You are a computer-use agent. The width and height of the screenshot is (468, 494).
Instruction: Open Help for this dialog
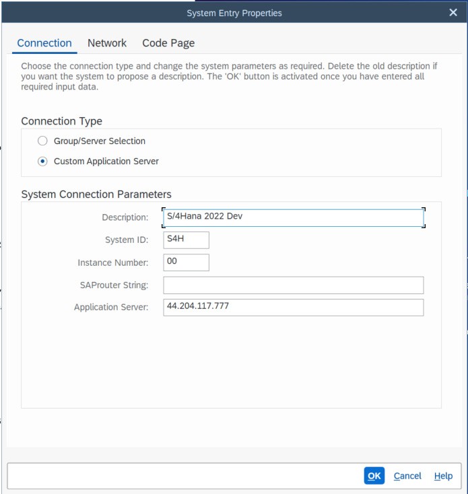[x=443, y=476]
